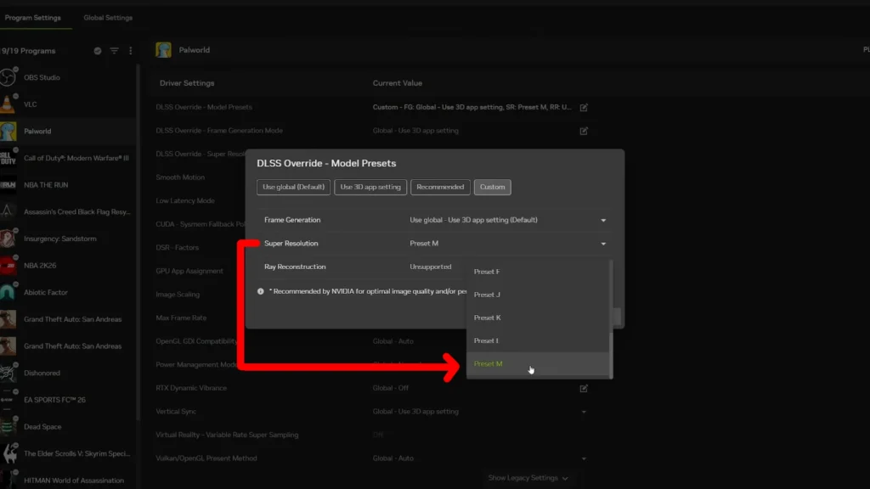The image size is (870, 489).
Task: Choose Preset F from the list
Action: 538,272
